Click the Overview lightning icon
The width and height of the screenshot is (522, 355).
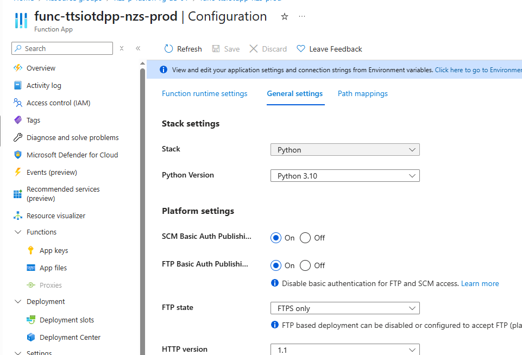click(x=18, y=68)
